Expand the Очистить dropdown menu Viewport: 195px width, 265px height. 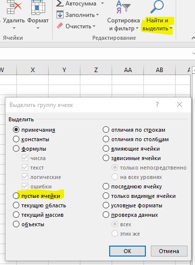pos(94,26)
